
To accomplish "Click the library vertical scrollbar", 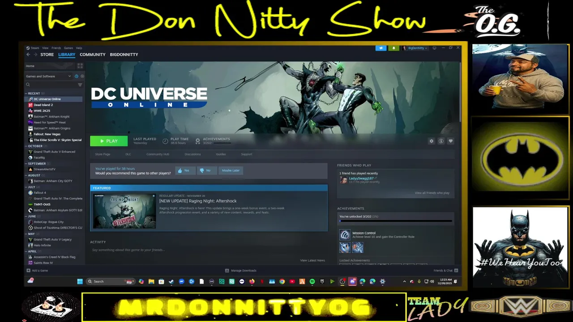I will (460, 92).
